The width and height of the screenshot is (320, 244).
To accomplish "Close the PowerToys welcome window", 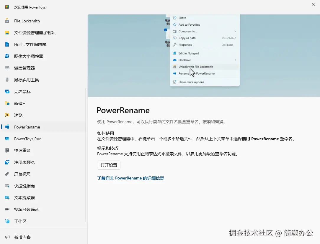I will point(313,4).
